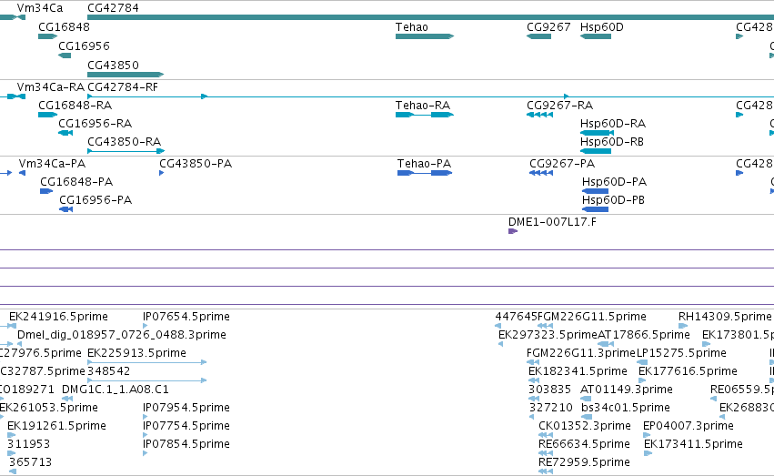Click the CG42784 long gene bar
774x476 pixels.
coord(430,17)
